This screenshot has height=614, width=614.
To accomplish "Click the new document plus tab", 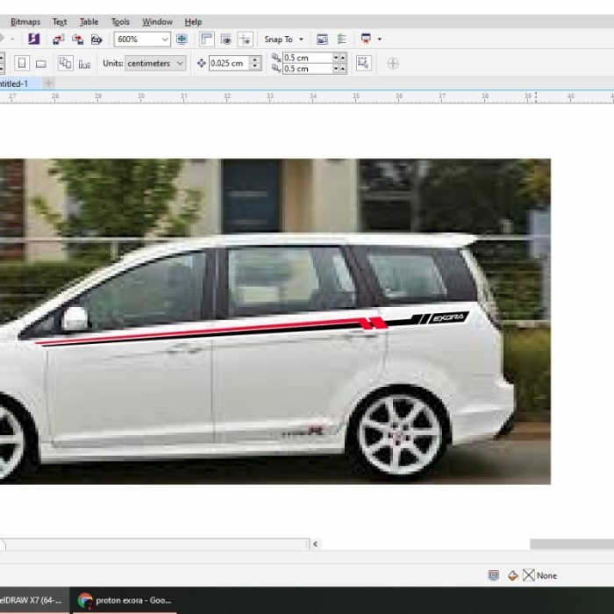I will pyautogui.click(x=48, y=83).
